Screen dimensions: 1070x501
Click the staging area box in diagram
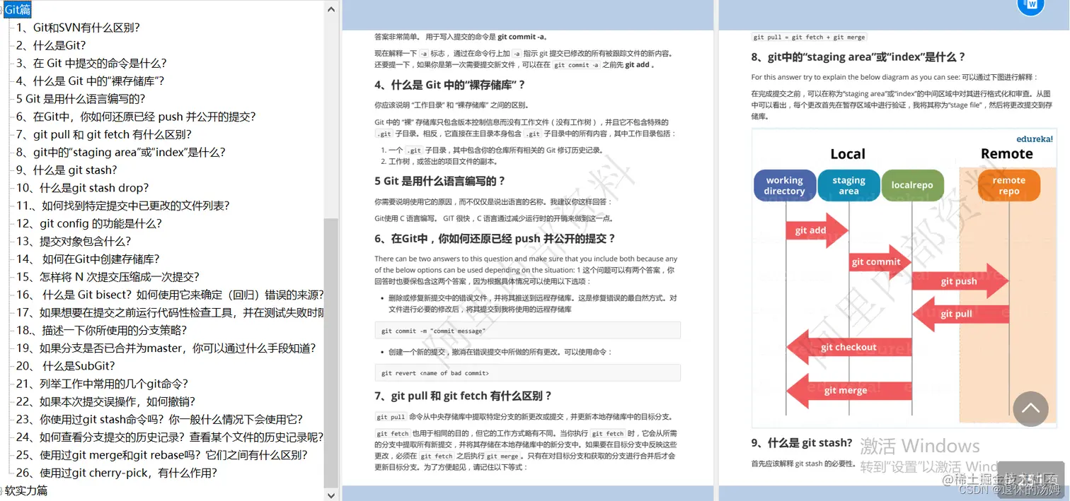[848, 185]
